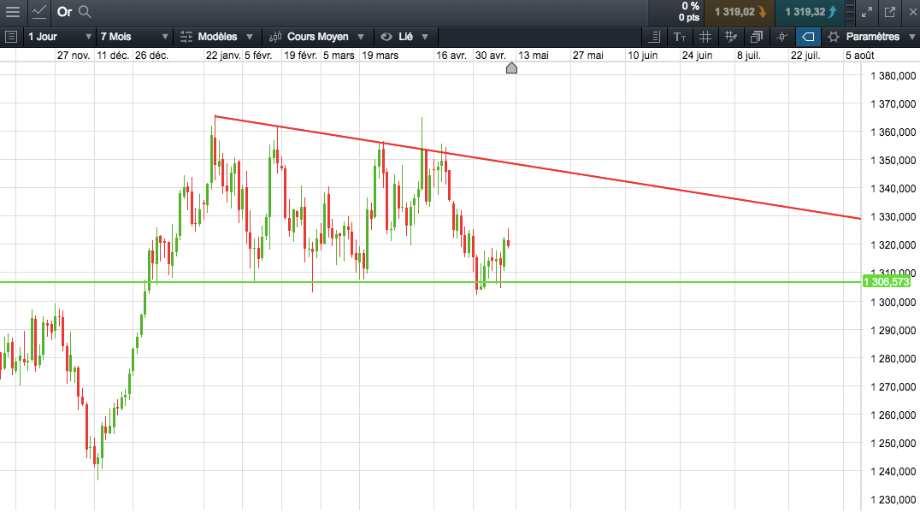Open the list panel icon on toolbar left
920x512 pixels.
click(11, 37)
